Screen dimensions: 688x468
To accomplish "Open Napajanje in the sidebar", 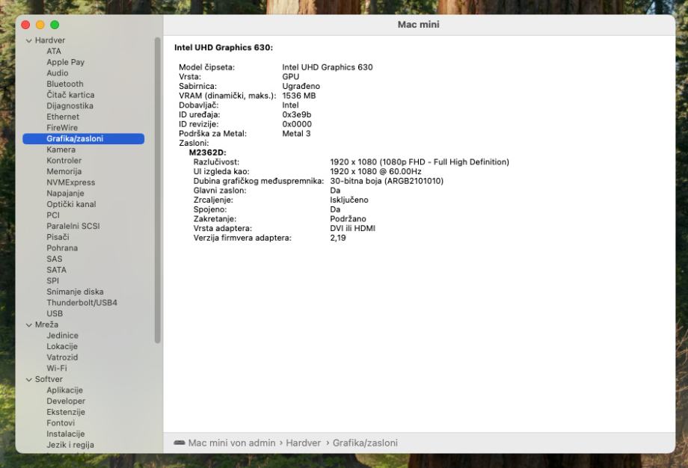I will coord(65,194).
